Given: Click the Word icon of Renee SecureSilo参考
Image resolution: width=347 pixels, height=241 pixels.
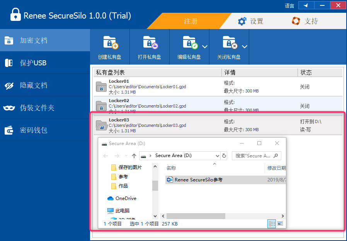Looking at the screenshot, I should [x=170, y=179].
